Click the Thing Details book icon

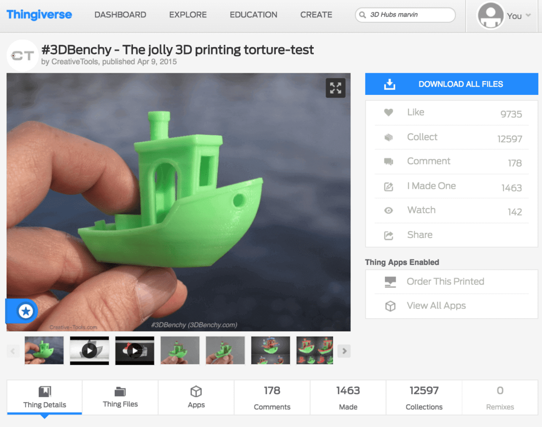pos(45,391)
